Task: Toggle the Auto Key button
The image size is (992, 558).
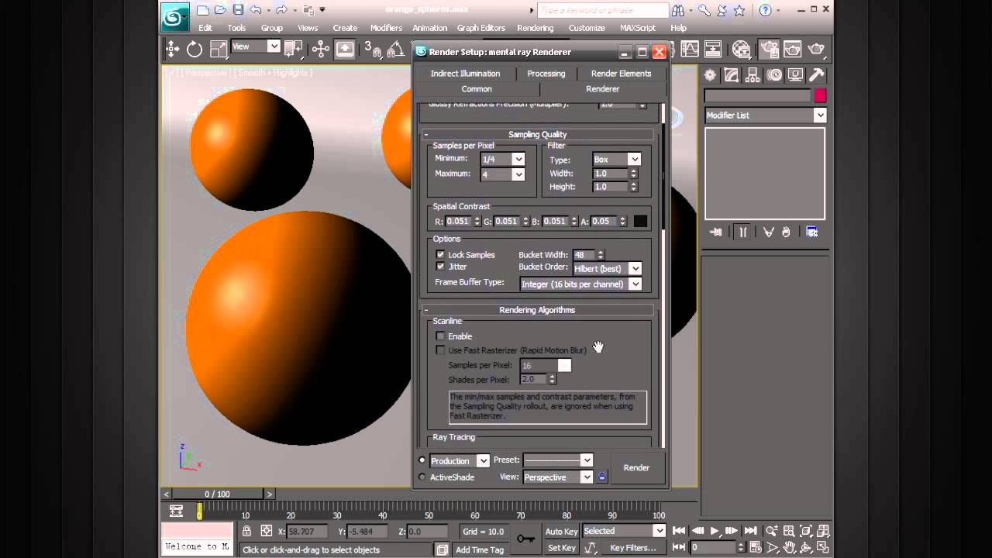Action: [561, 531]
